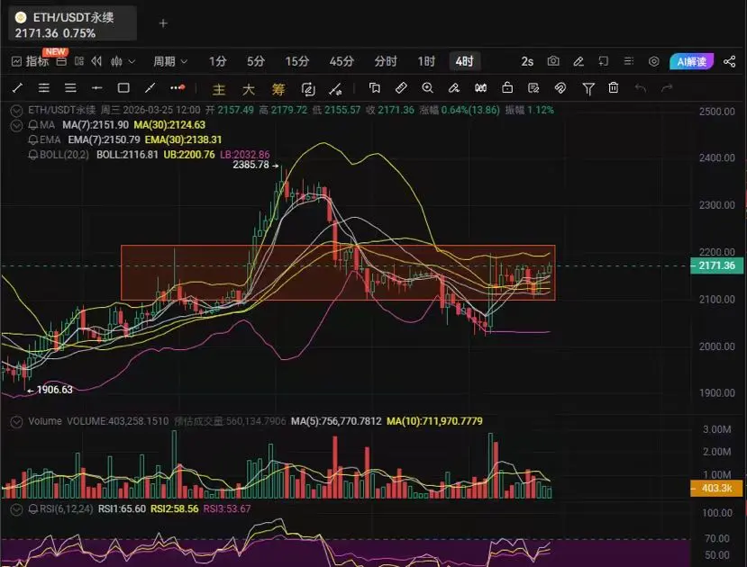The height and width of the screenshot is (567, 747).
Task: Collapse the MA indicator group chevron
Action: click(x=17, y=126)
